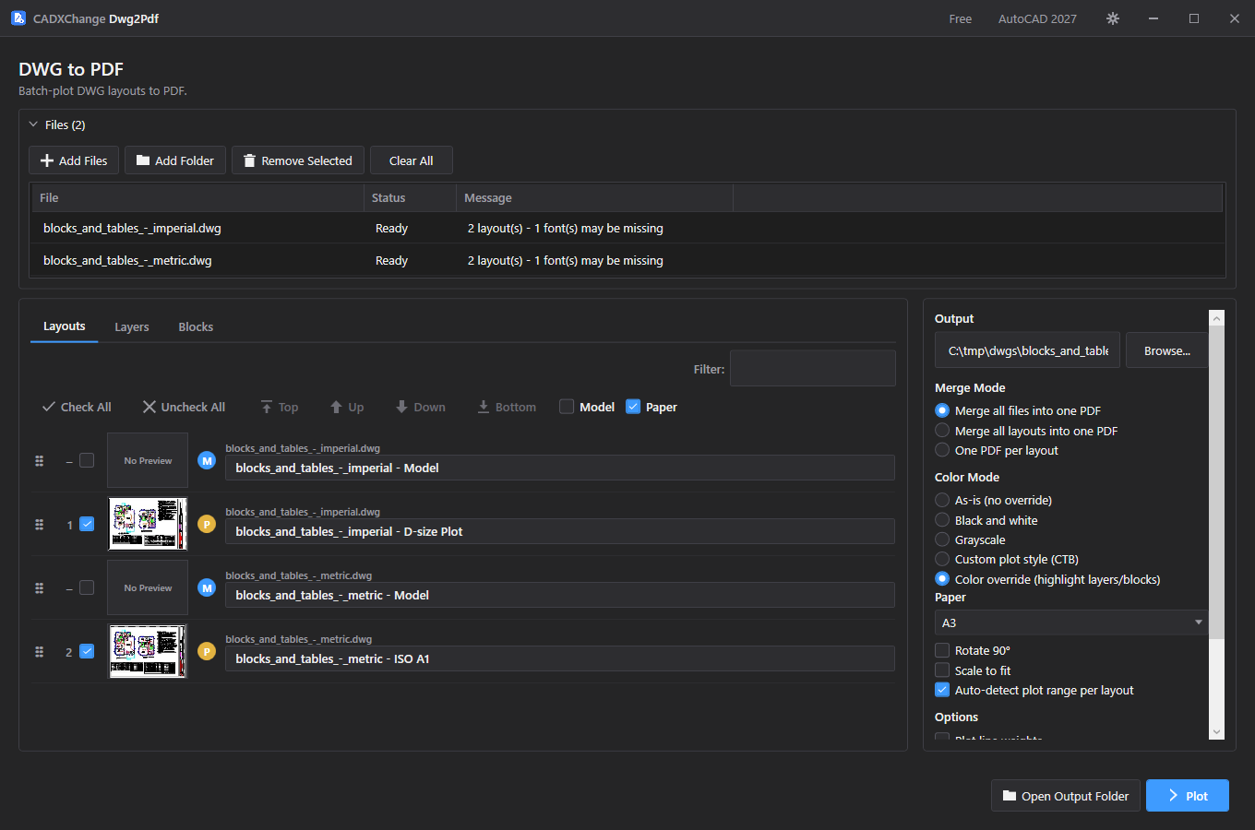Move layout Up
This screenshot has width=1255, height=830.
tap(347, 407)
